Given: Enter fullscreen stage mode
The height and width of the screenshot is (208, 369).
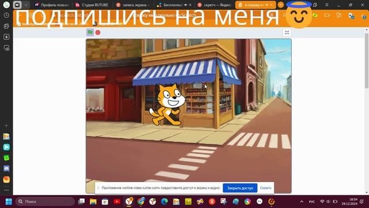Looking at the screenshot, I should (x=287, y=32).
